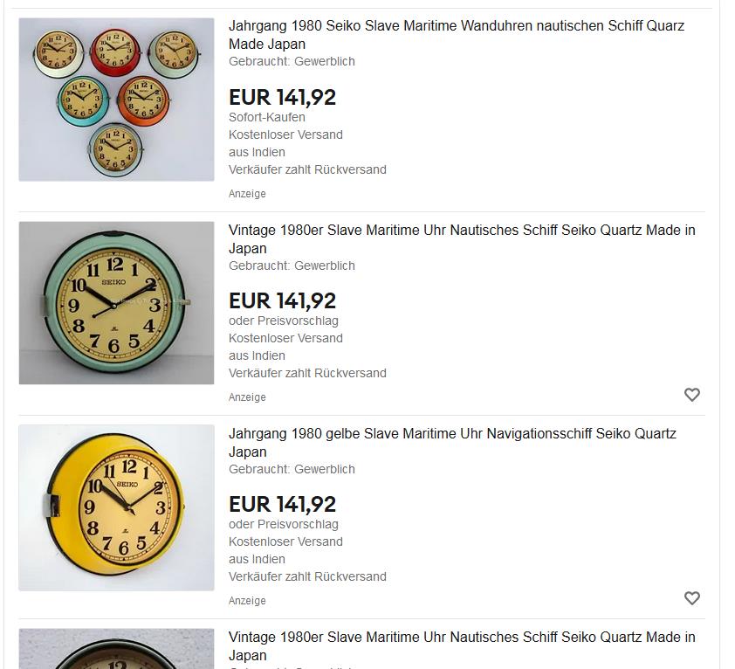This screenshot has height=669, width=735.
Task: Add yellow Seiko clock listing to watchlist
Action: click(x=692, y=598)
